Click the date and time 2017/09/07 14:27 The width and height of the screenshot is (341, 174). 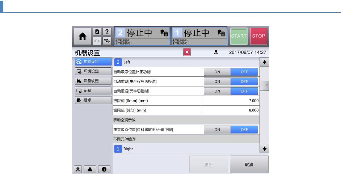(248, 52)
